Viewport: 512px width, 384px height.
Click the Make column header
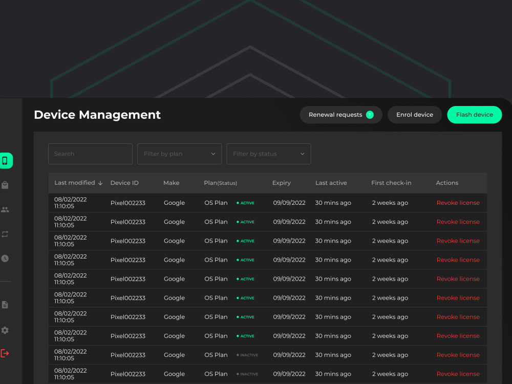pos(172,183)
